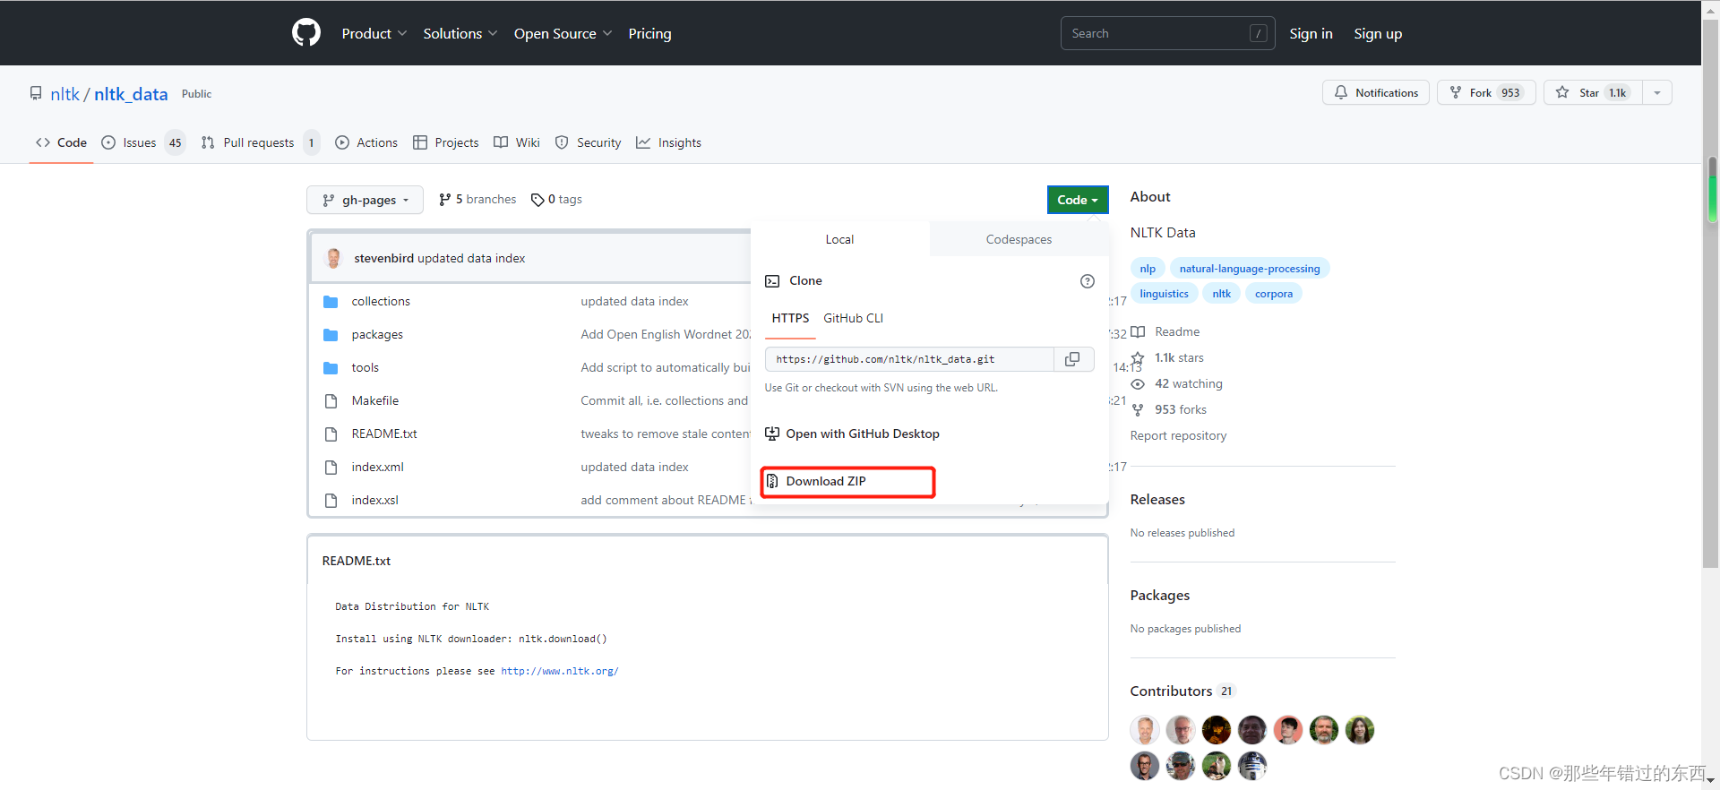Select the Local tab in Code popup

(x=839, y=239)
